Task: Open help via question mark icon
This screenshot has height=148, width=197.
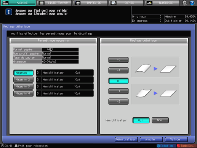Action: (x=192, y=3)
